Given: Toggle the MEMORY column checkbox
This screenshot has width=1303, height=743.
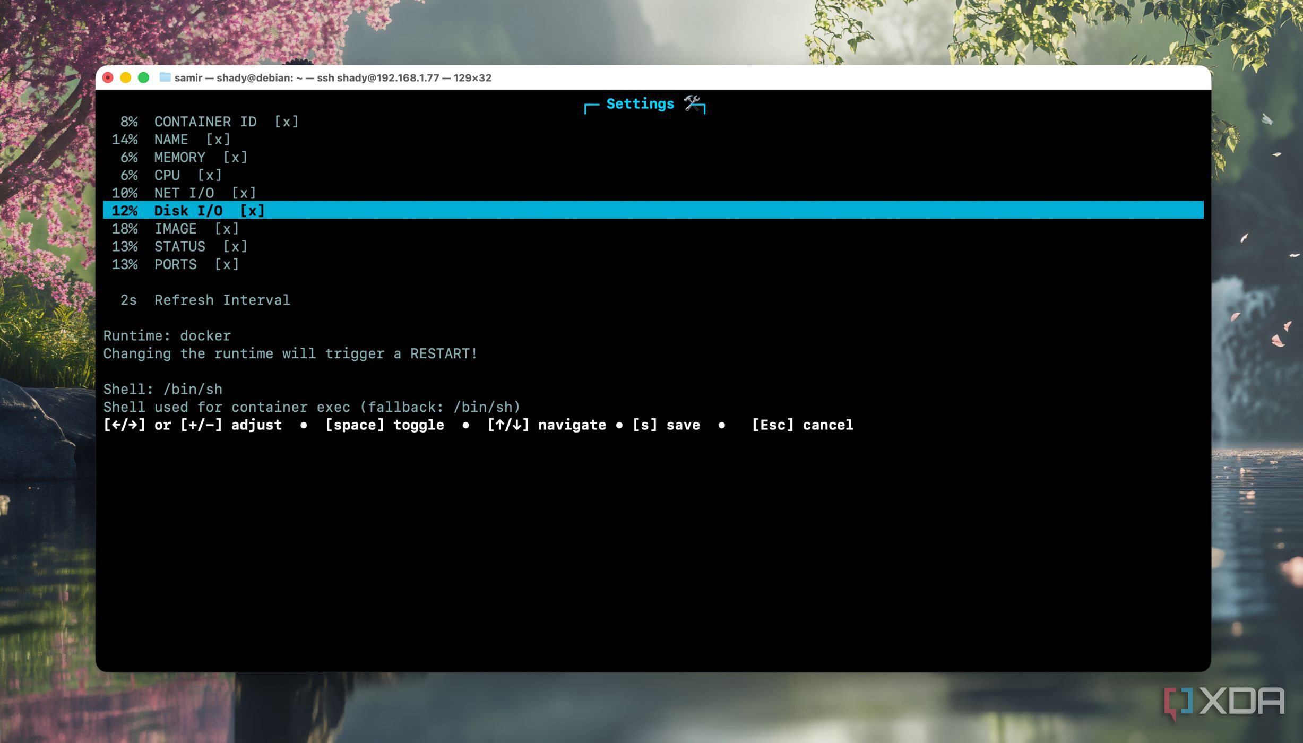Looking at the screenshot, I should click(235, 157).
